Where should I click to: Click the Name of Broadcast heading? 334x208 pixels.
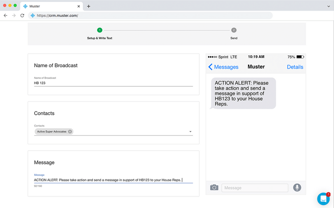(x=56, y=65)
